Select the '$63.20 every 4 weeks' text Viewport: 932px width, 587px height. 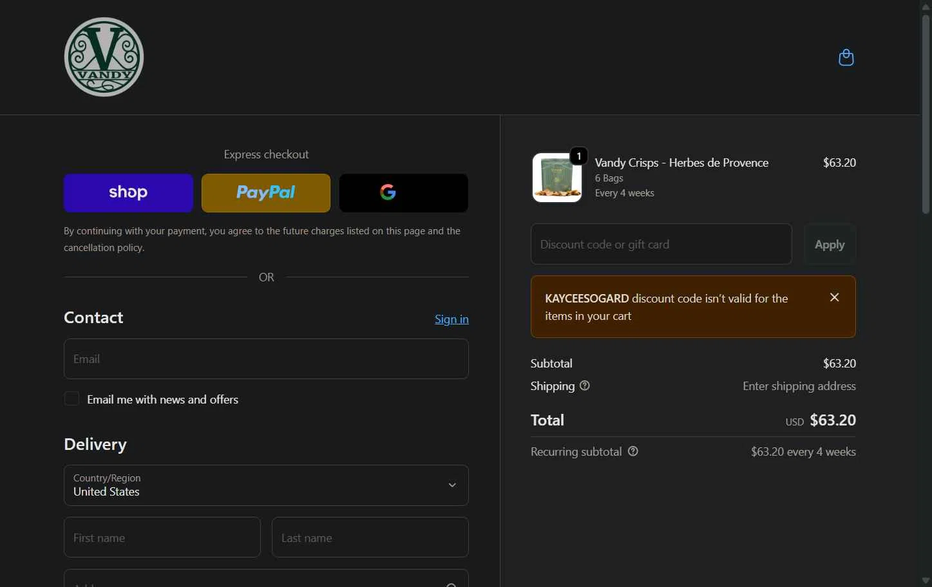[x=803, y=452]
